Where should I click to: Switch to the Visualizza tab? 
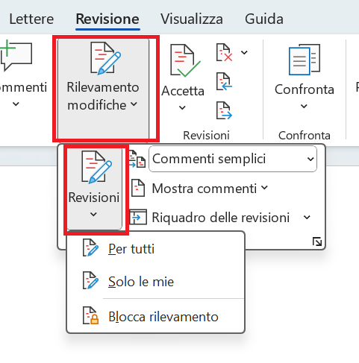coord(192,19)
